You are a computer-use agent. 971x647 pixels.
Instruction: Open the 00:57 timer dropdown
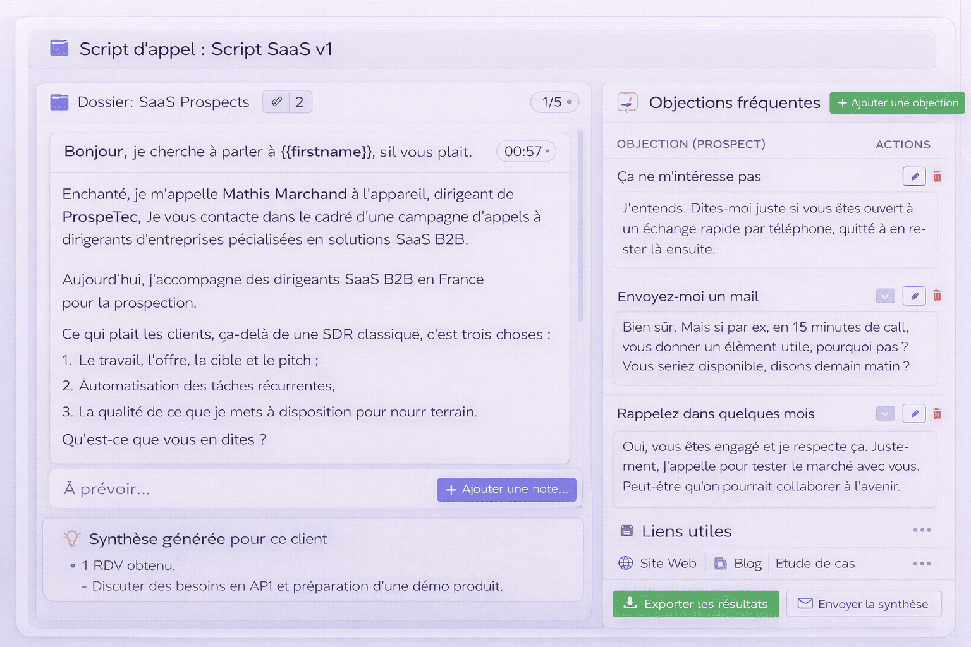point(526,151)
